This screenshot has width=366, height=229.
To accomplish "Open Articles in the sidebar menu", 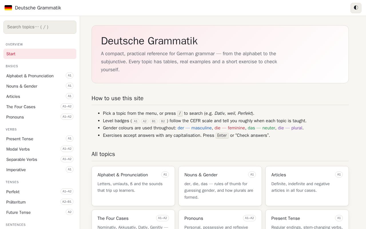I will [40, 96].
